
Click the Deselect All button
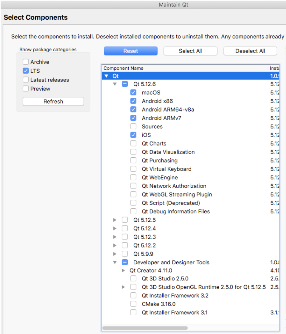pos(250,51)
